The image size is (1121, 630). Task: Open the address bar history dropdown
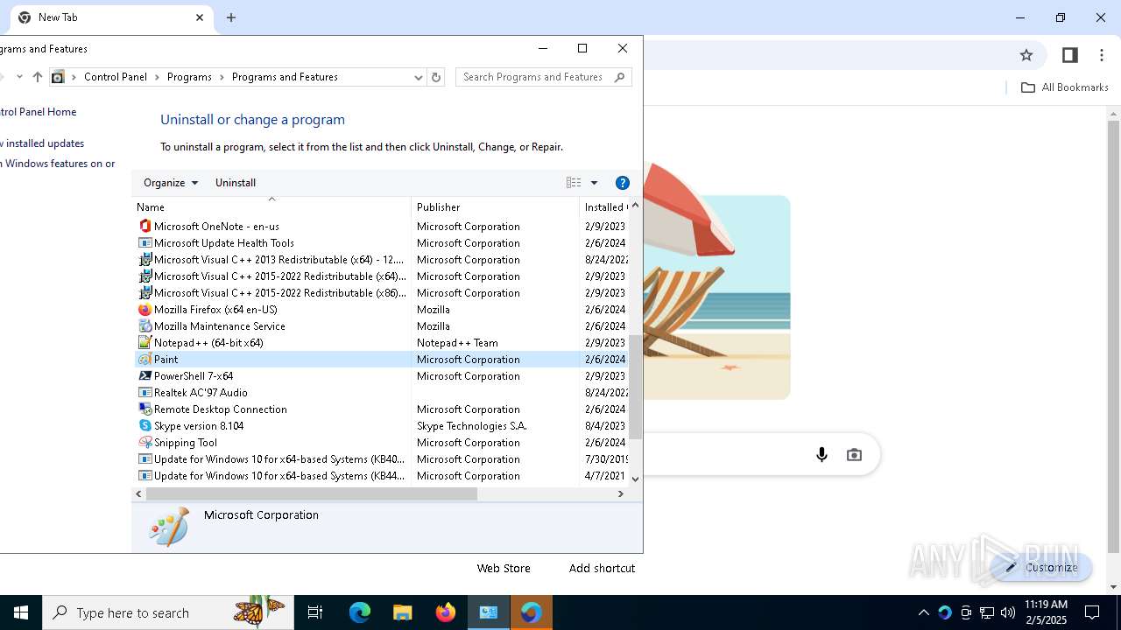pyautogui.click(x=418, y=77)
